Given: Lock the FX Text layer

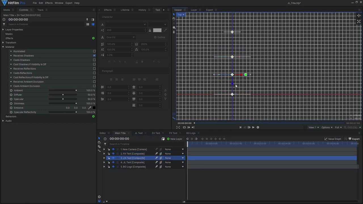Looking at the screenshot, I should [109, 154].
